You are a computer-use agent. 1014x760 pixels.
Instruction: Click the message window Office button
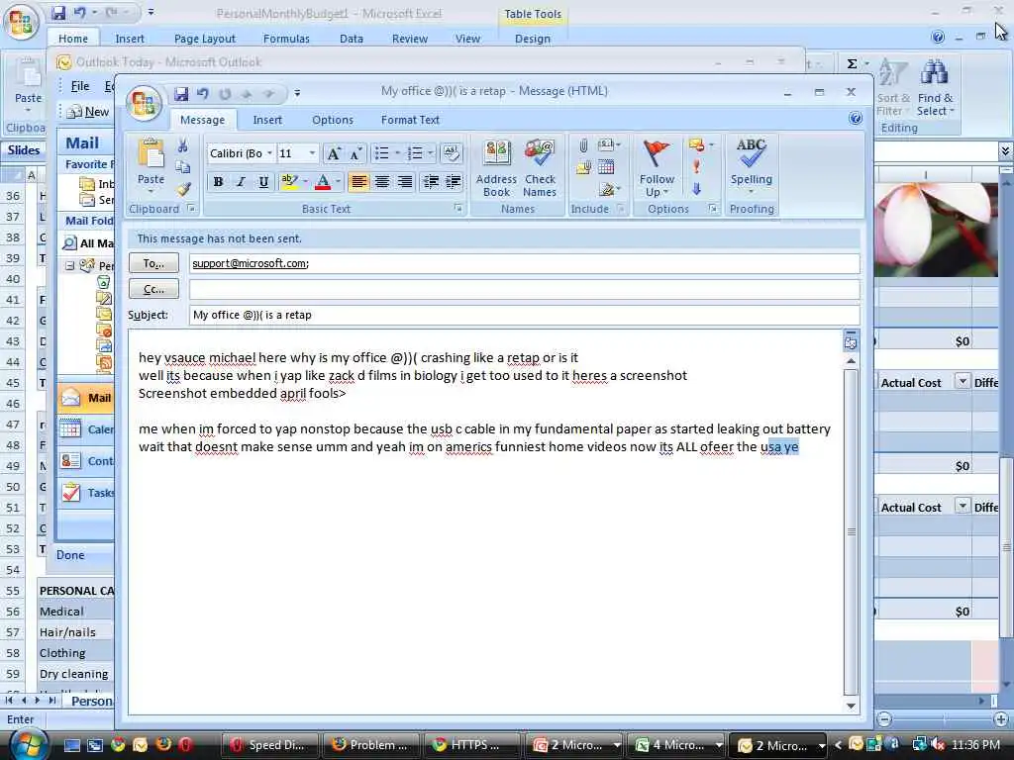pos(144,102)
